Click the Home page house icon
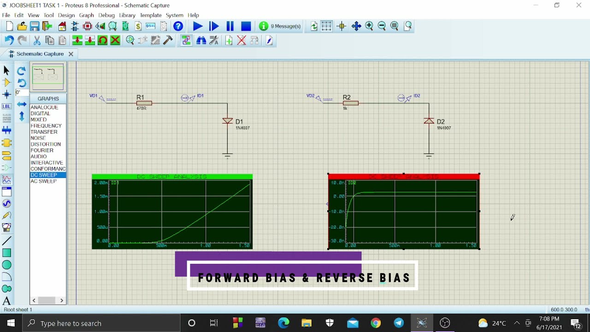Screen dimensions: 590x332 pos(62,26)
